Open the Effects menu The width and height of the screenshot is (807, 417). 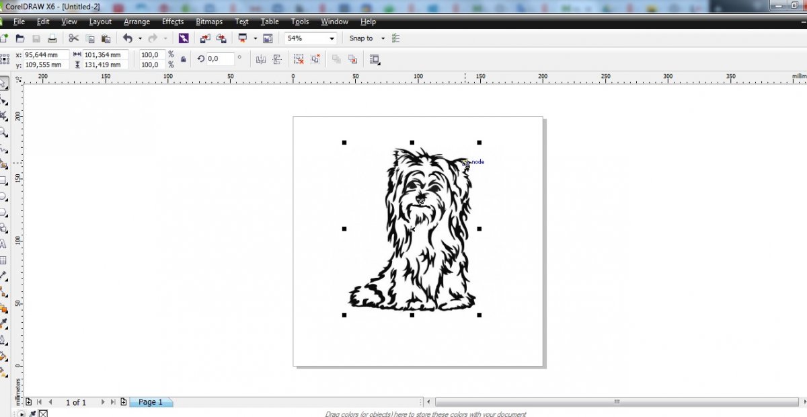[172, 22]
